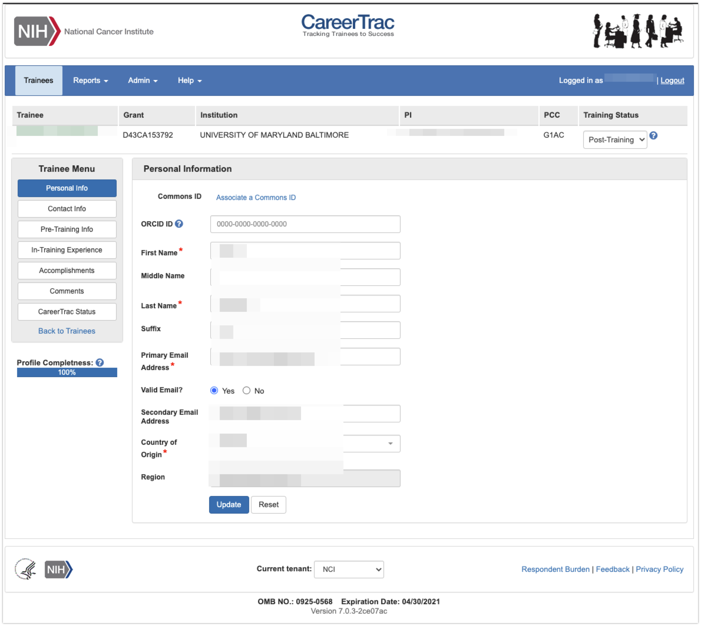Click the Training Status help question icon
The height and width of the screenshot is (626, 701).
point(653,136)
